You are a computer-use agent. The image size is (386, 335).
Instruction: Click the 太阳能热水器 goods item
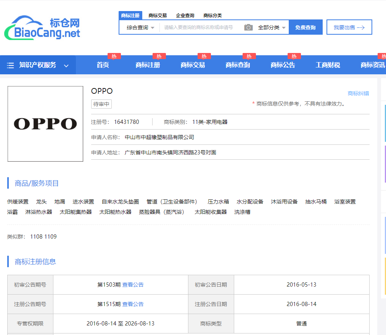coord(115,212)
